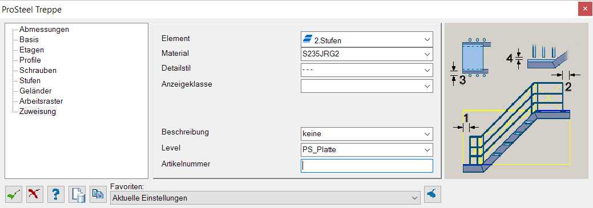This screenshot has width=593, height=208.
Task: Open the Detailstil dropdown
Action: click(x=366, y=70)
